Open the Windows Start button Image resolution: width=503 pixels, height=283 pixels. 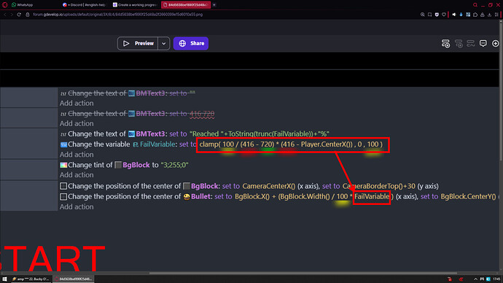point(4,279)
